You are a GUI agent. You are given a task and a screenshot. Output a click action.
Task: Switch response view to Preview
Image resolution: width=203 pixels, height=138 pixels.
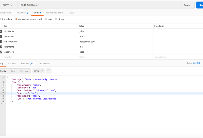(24, 71)
